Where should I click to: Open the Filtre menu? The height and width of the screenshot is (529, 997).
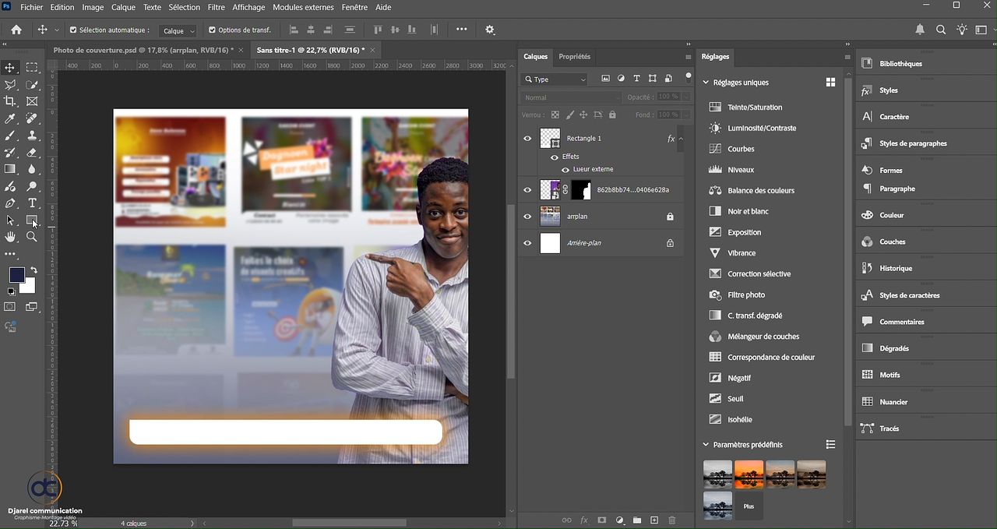click(217, 7)
